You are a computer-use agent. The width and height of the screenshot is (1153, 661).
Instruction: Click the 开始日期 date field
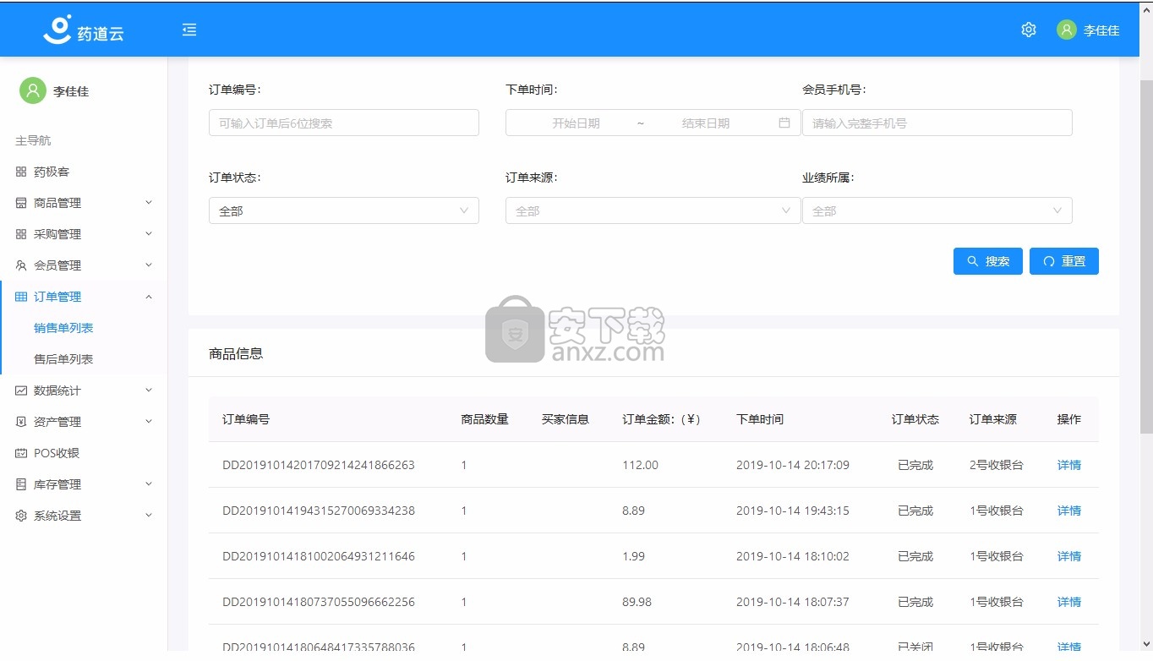(x=576, y=123)
